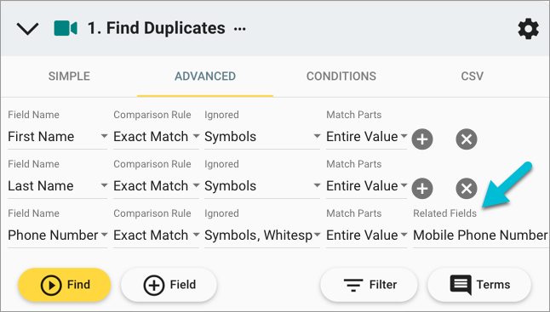Viewport: 550px width, 312px height.
Task: Open Match Parts dropdown in Last Name row
Action: 367,186
